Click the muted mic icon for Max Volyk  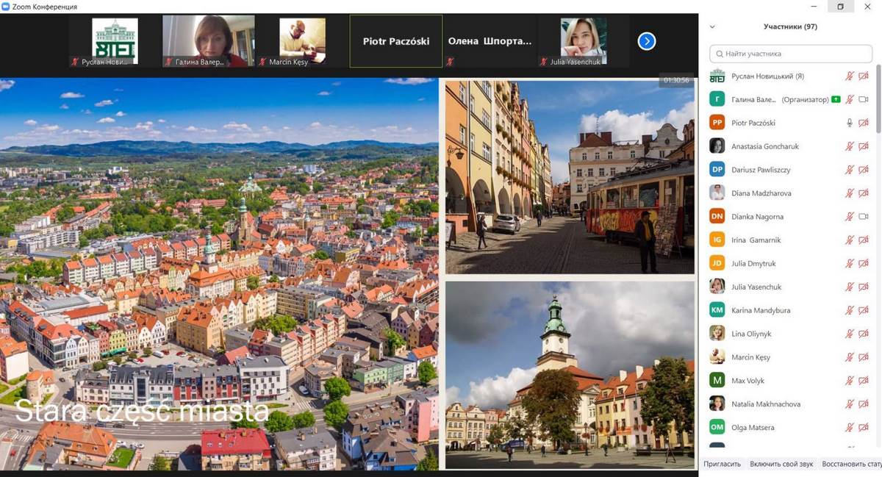850,381
